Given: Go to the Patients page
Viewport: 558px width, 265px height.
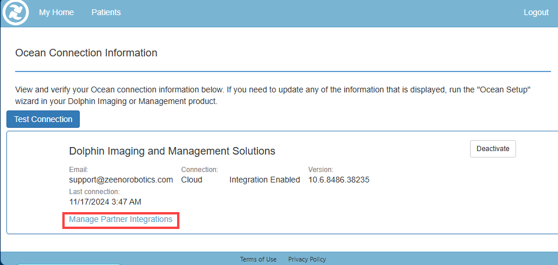Looking at the screenshot, I should [106, 12].
